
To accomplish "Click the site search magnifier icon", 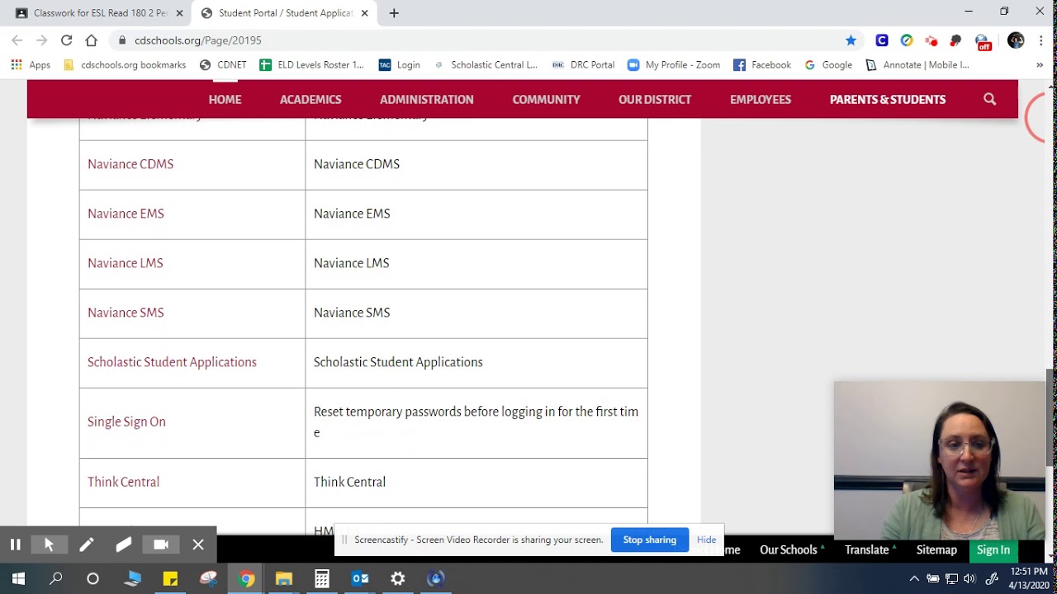I will pyautogui.click(x=989, y=99).
